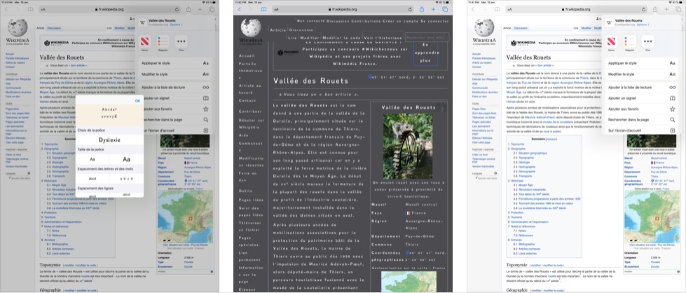686x293 pixels.
Task: Tap the News app icon in the left screenshot's share sheet
Action: [x=145, y=41]
